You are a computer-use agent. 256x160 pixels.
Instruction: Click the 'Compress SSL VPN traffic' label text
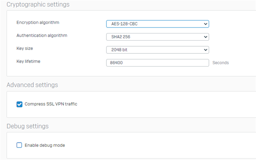tap(51, 104)
